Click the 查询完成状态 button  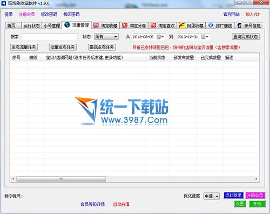click(246, 37)
